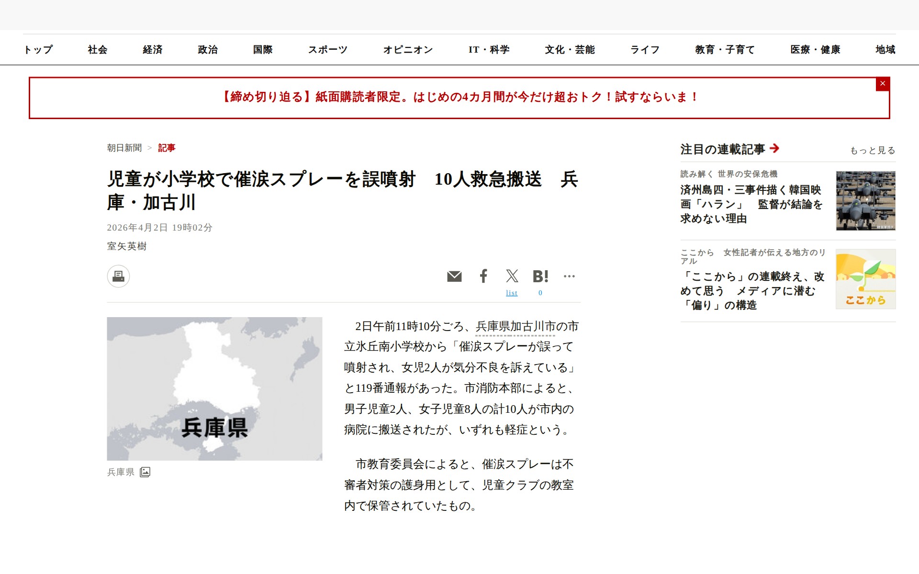919x574 pixels.
Task: Open the もっと見る link
Action: pos(872,151)
